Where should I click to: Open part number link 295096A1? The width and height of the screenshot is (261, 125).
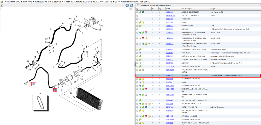tap(170, 26)
